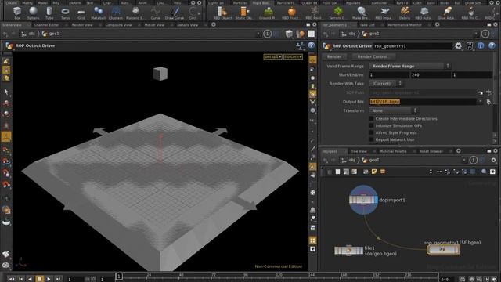Select the Platonic Solids shelf tool
Image resolution: width=501 pixels, height=282 pixels.
point(135,13)
